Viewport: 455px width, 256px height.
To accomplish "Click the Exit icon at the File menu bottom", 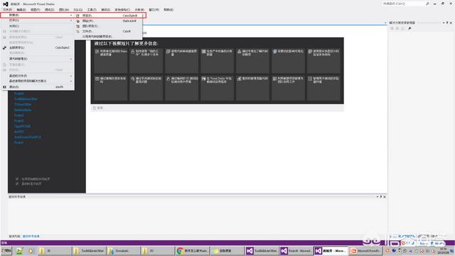I will tap(4, 87).
